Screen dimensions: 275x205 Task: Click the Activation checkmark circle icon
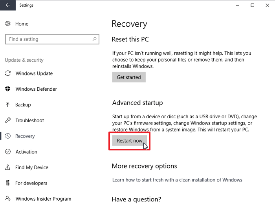8,152
